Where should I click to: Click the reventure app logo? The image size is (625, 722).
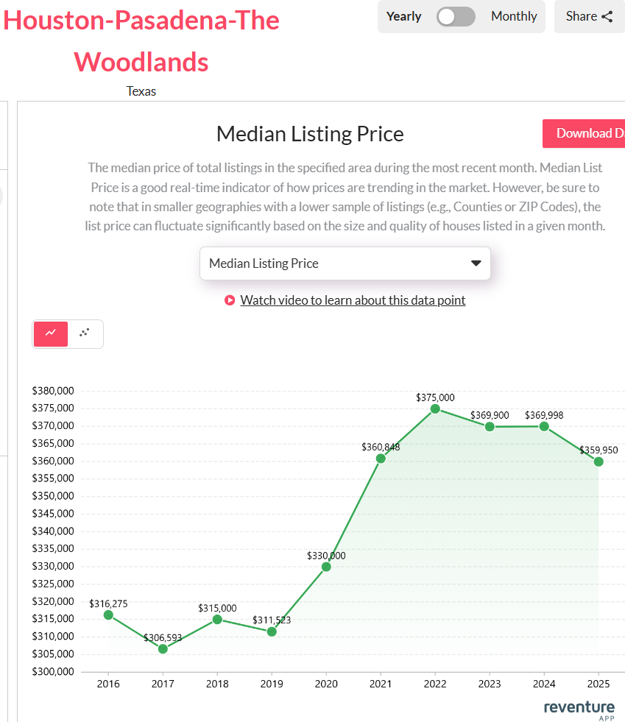(579, 707)
